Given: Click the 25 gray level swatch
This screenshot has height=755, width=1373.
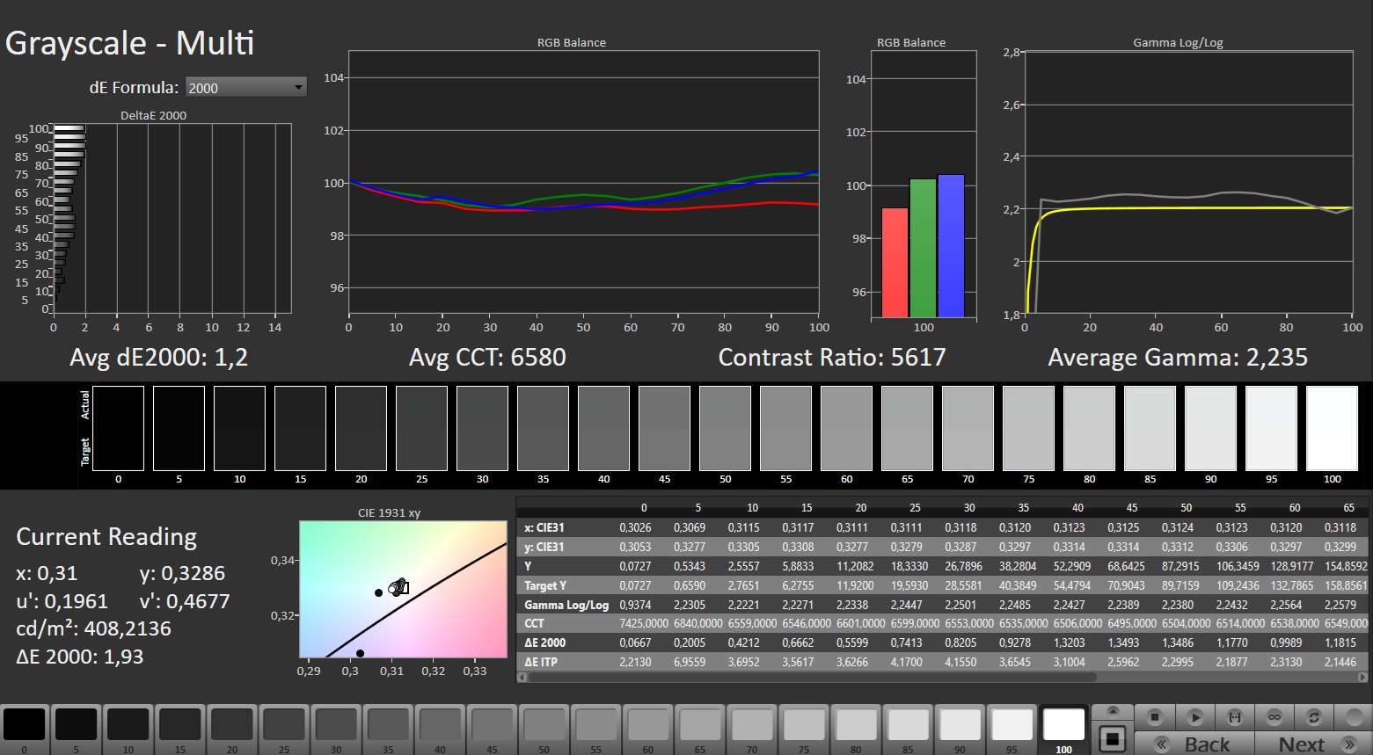Looking at the screenshot, I should 284,726.
